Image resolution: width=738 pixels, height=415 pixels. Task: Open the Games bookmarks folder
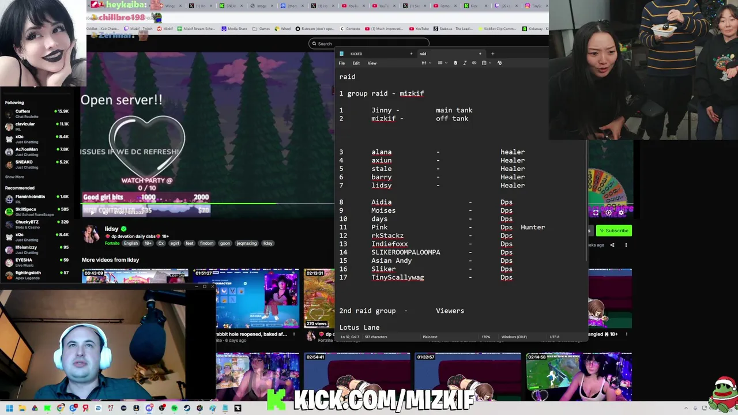pyautogui.click(x=261, y=29)
